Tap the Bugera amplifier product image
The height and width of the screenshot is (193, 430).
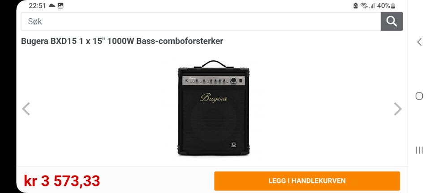pyautogui.click(x=214, y=108)
